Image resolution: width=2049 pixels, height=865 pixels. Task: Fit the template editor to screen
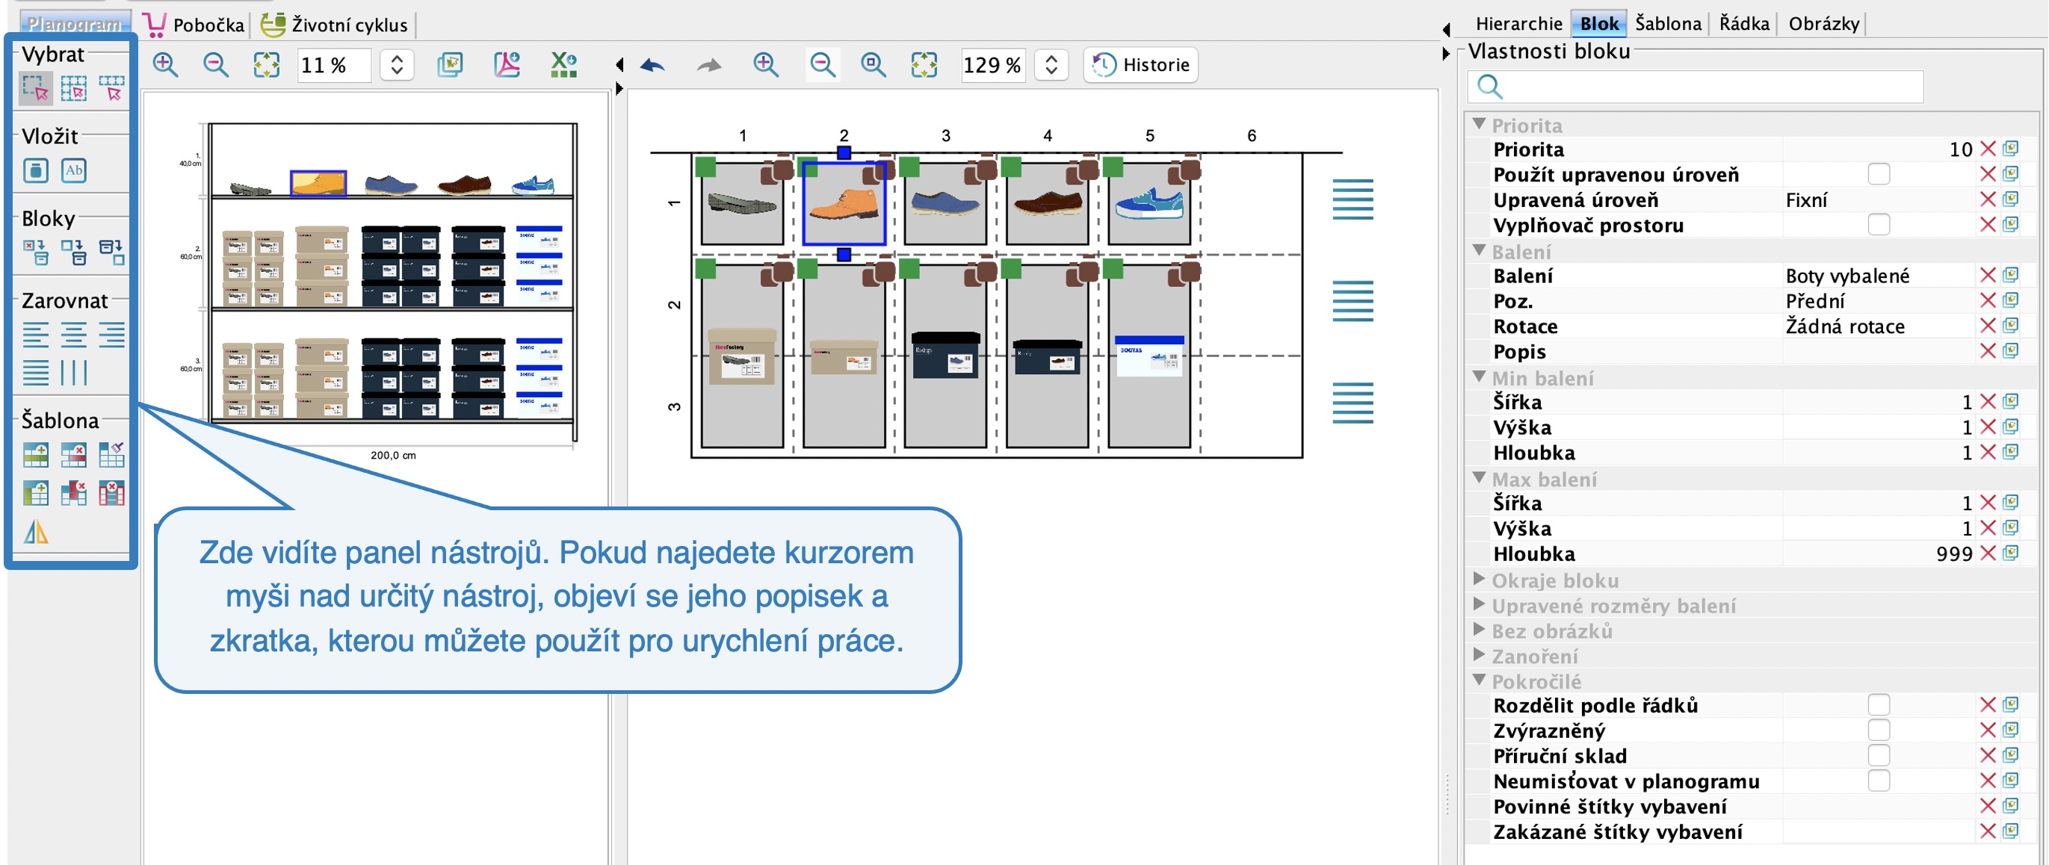click(924, 64)
